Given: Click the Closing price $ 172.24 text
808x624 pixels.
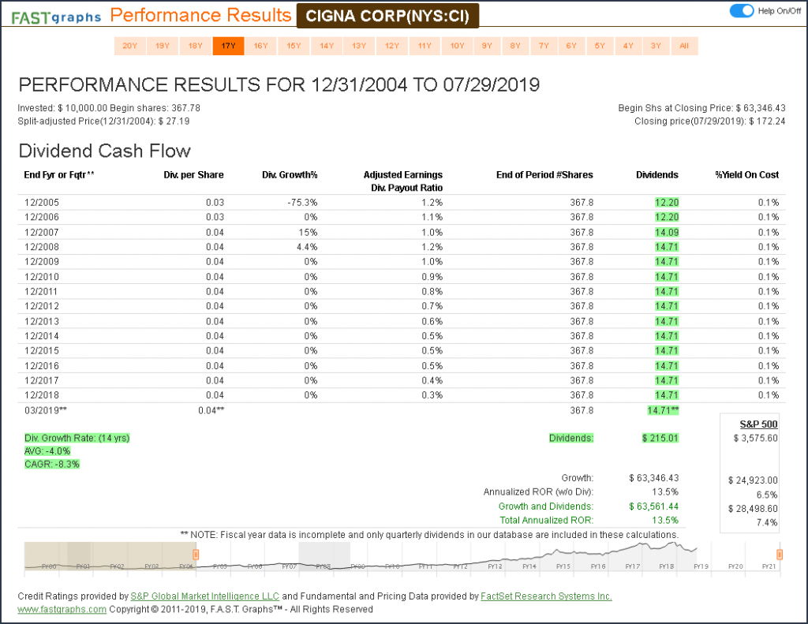Looking at the screenshot, I should click(x=709, y=121).
